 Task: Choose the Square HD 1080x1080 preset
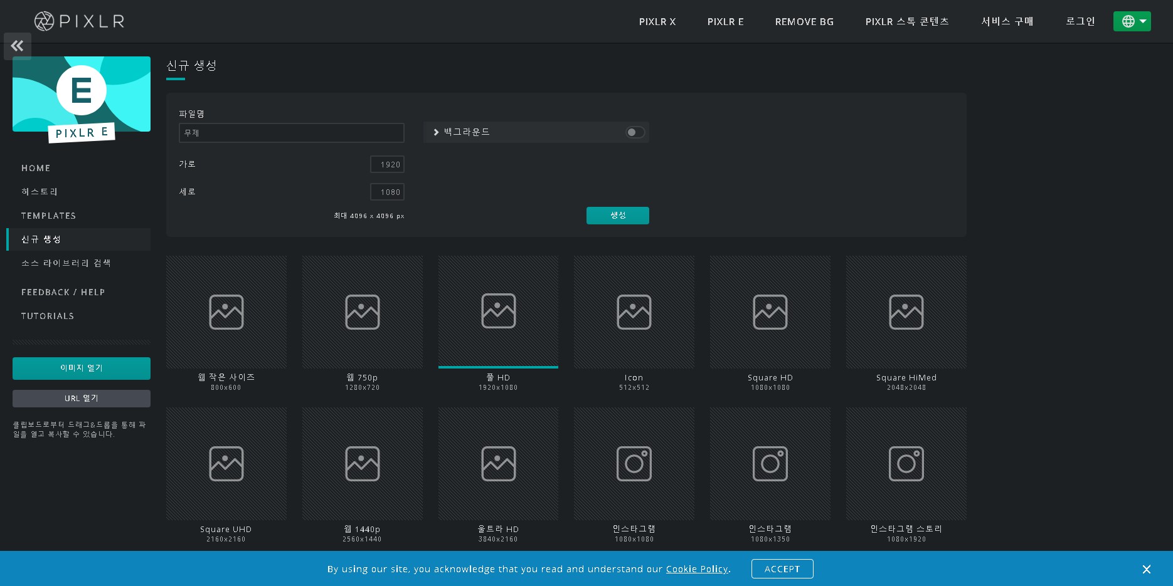[770, 323]
